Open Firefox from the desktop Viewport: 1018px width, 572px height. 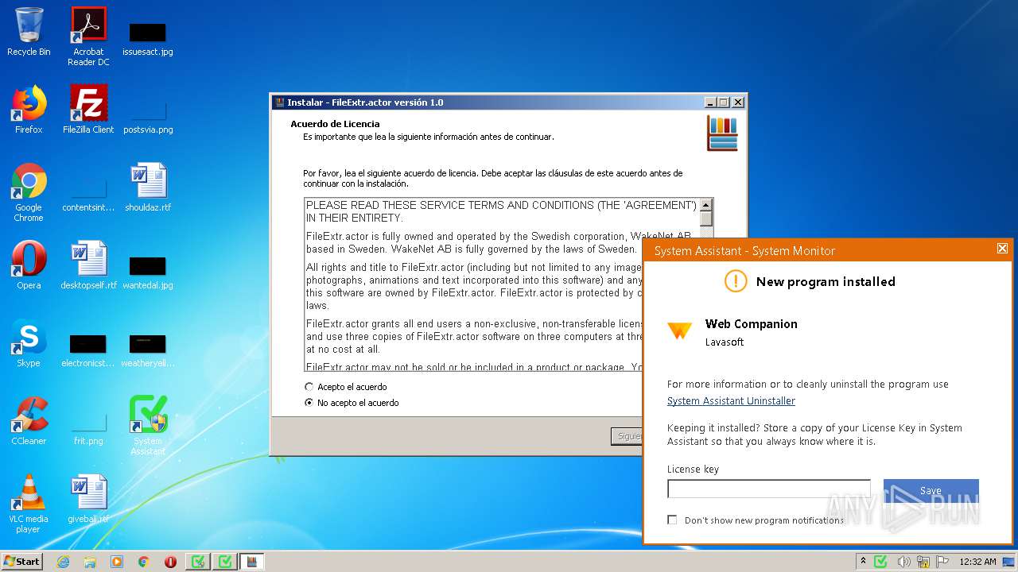coord(29,110)
